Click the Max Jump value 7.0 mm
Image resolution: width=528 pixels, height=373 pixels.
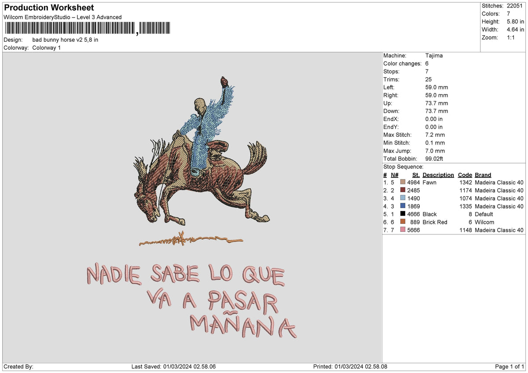(435, 151)
